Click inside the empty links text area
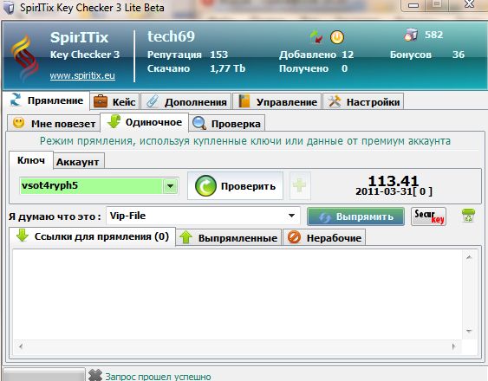Screen dimensions: 488x381 237,294
